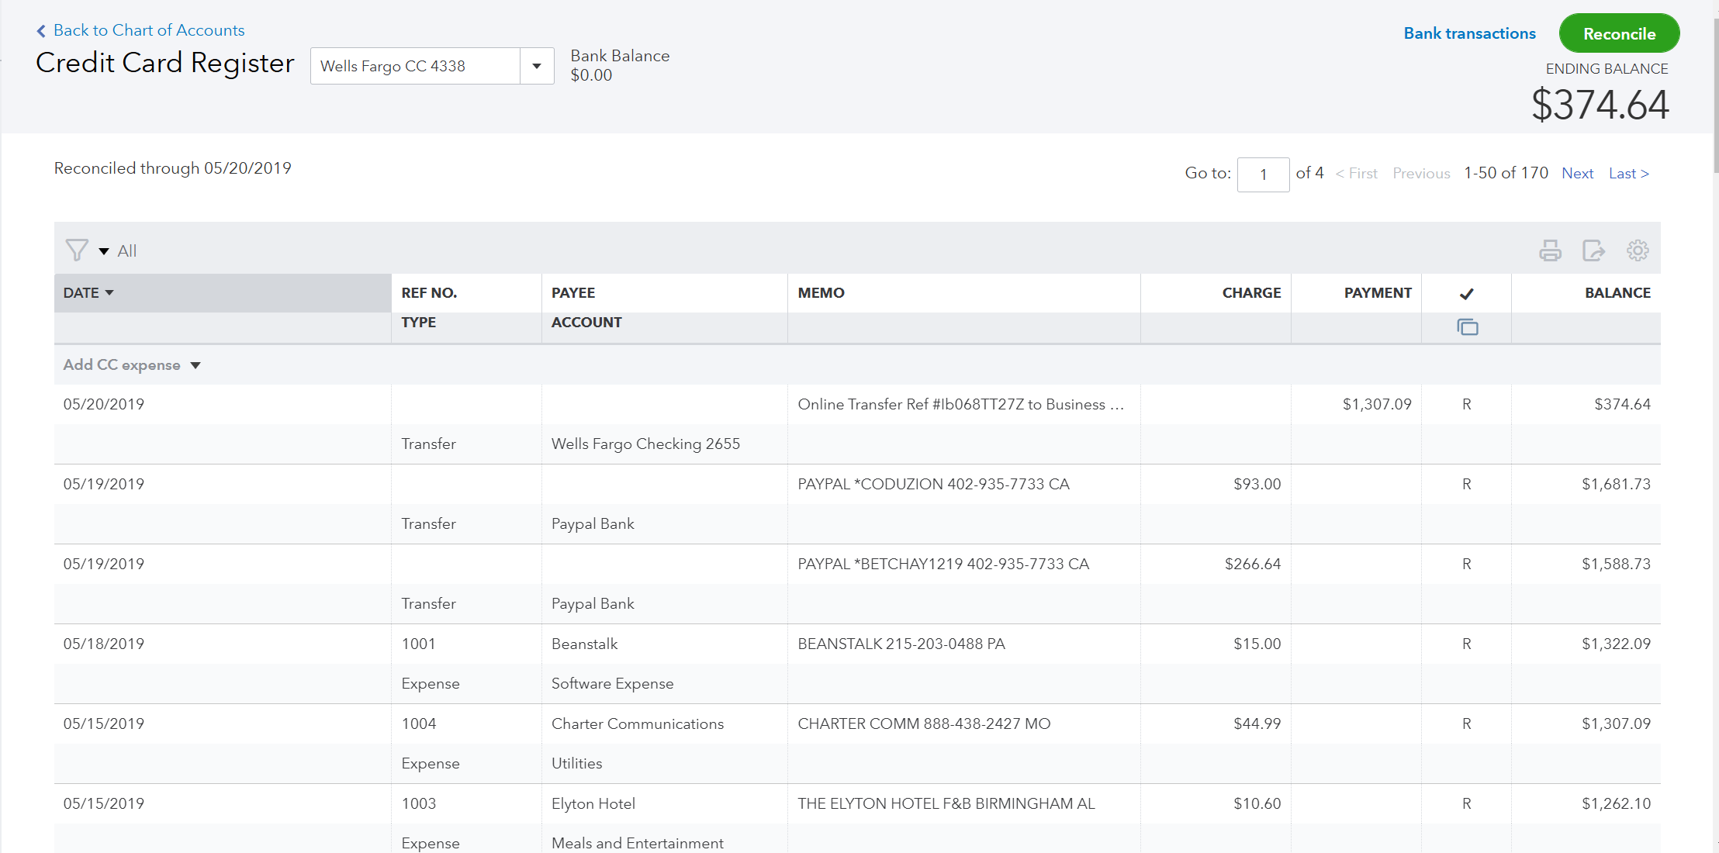The height and width of the screenshot is (853, 1719).
Task: Open the table settings gear
Action: point(1638,250)
